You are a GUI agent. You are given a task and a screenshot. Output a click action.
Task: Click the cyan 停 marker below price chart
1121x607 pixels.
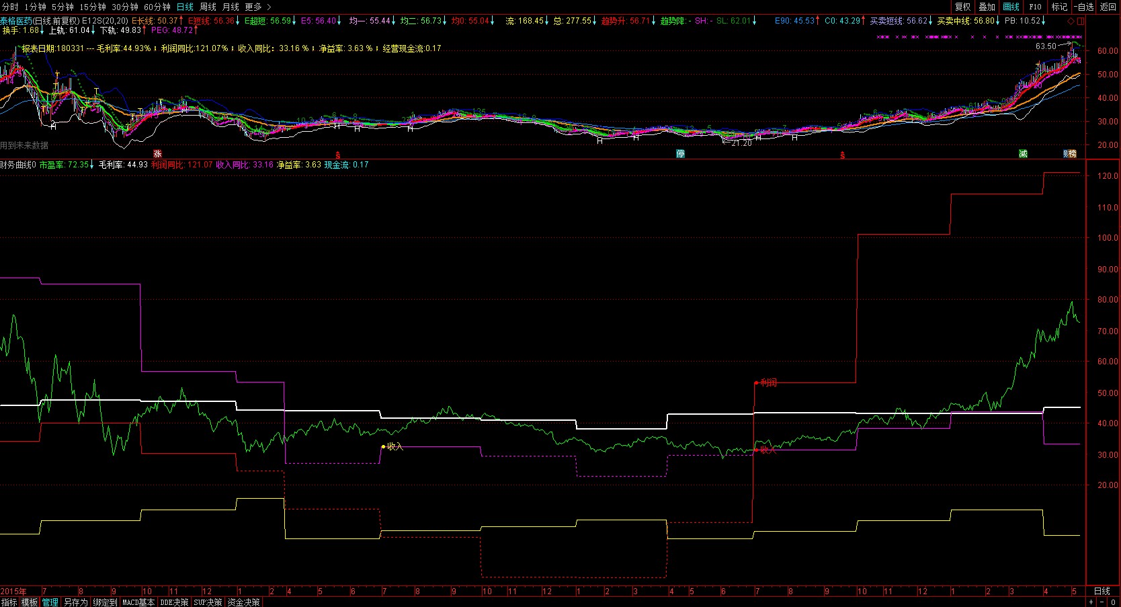coord(680,154)
